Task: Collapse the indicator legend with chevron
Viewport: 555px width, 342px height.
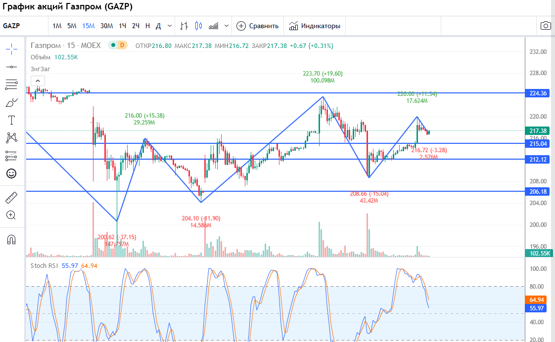Action: [x=38, y=81]
